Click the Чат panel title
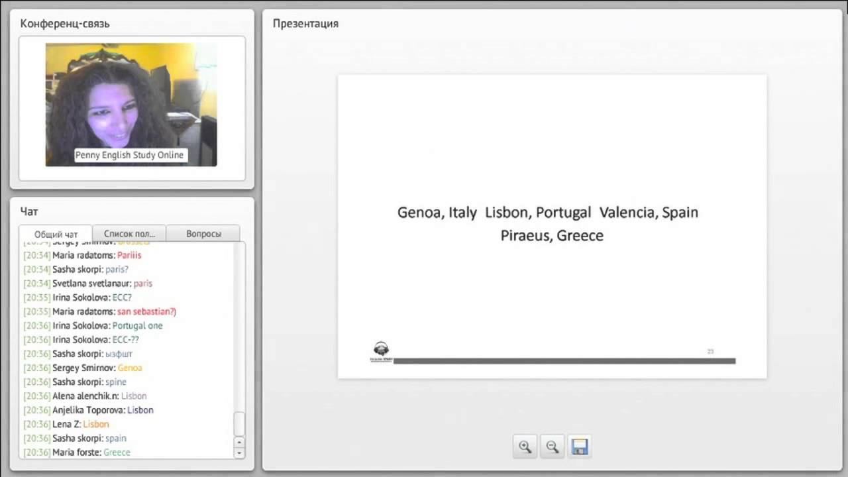The height and width of the screenshot is (477, 848). coord(29,212)
